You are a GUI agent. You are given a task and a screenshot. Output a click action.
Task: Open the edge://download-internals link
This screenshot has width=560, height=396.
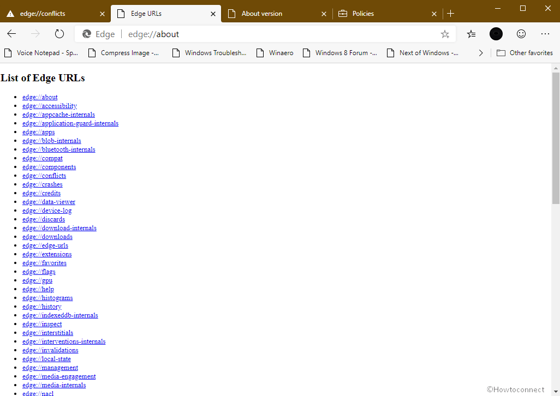59,228
